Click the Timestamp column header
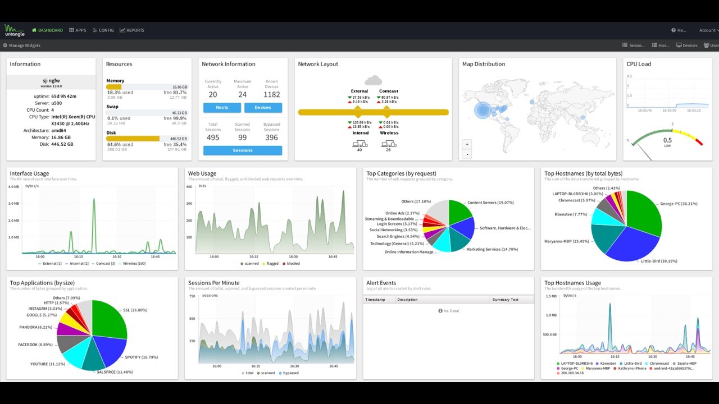Image resolution: width=719 pixels, height=404 pixels. [x=379, y=300]
